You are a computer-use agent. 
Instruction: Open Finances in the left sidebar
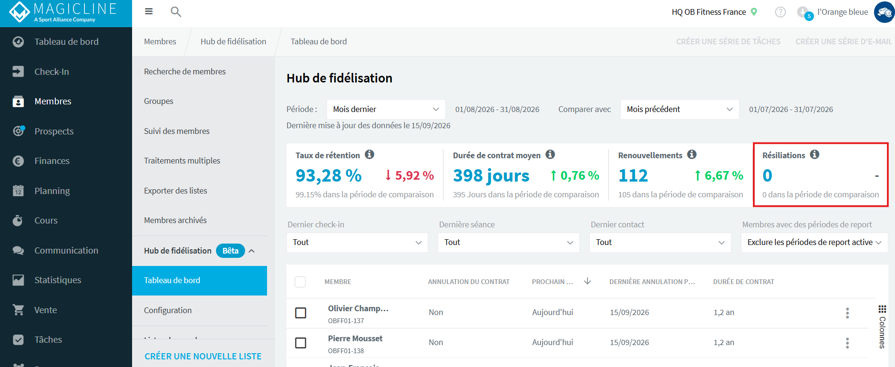coord(52,161)
